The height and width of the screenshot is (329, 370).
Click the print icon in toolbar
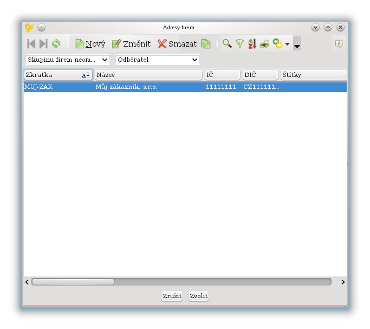(264, 44)
